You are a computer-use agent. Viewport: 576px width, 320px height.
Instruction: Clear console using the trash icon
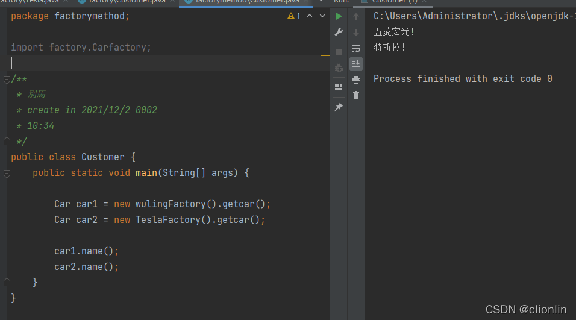tap(356, 95)
